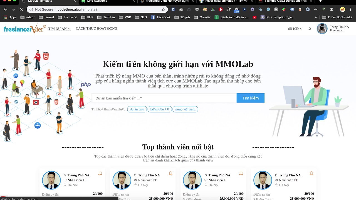Open the editor bookmarks folder
The height and width of the screenshot is (200, 356).
point(27,17)
